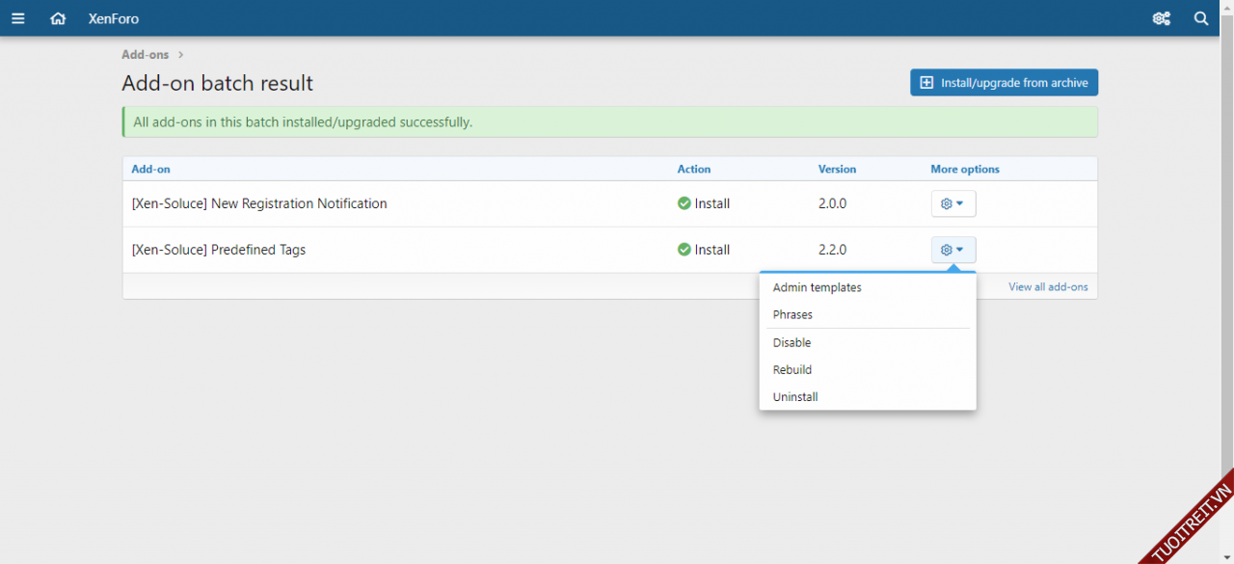Choose Rebuild in the add-on menu
Viewport: 1234px width, 564px height.
click(x=792, y=369)
